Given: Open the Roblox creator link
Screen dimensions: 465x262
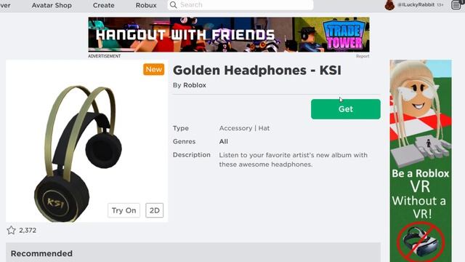Looking at the screenshot, I should pos(195,85).
